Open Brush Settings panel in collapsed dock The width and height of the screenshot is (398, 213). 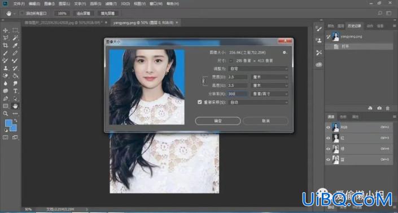point(319,28)
